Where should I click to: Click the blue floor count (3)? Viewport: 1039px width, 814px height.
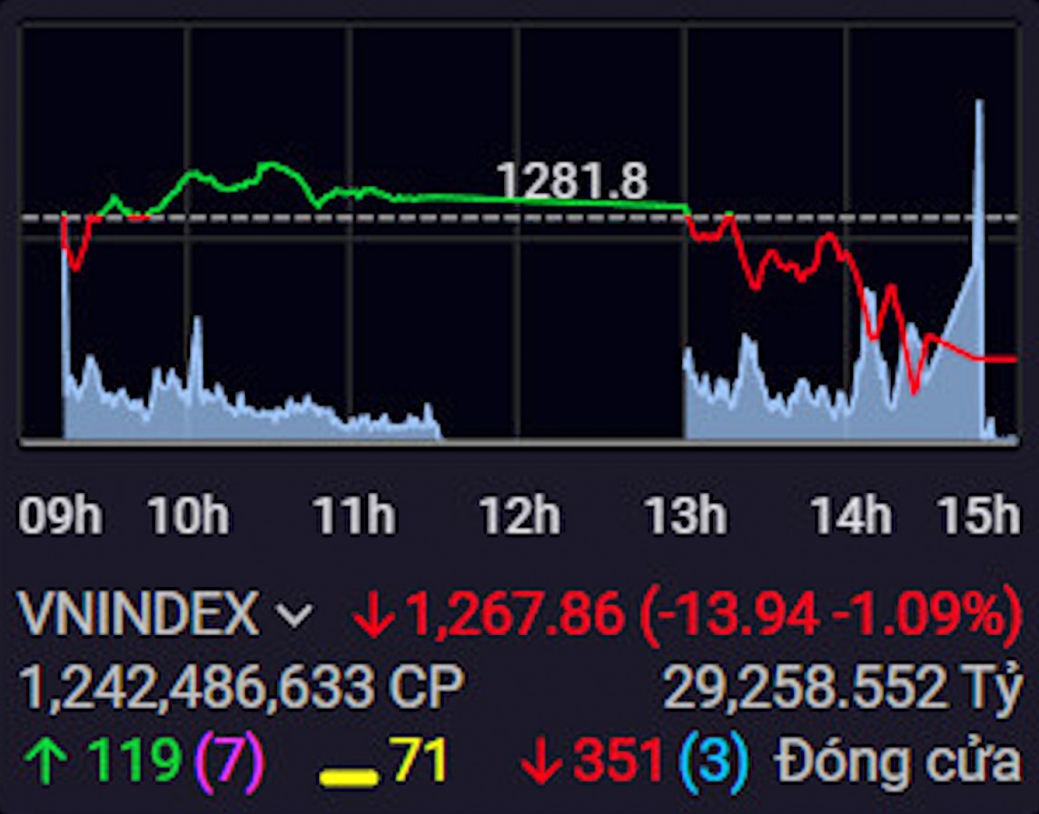click(x=715, y=760)
